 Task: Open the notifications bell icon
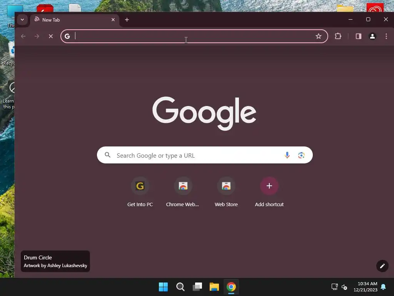[384, 287]
